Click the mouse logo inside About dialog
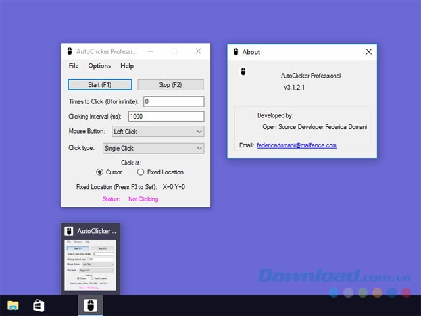Screen dimensions: 421x316 coord(243,71)
